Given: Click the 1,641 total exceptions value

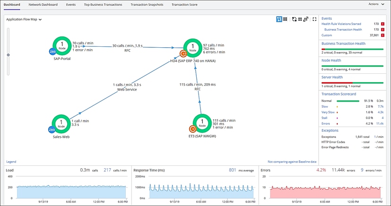Looking at the screenshot, I should 362,137.
